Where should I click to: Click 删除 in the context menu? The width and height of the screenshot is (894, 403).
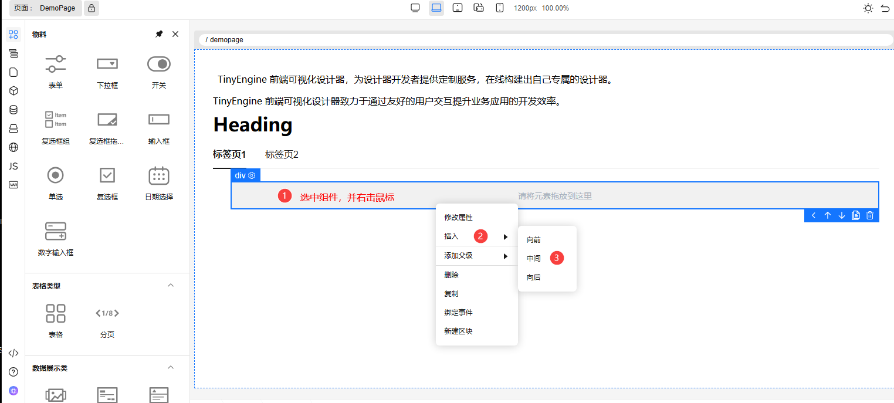(452, 275)
